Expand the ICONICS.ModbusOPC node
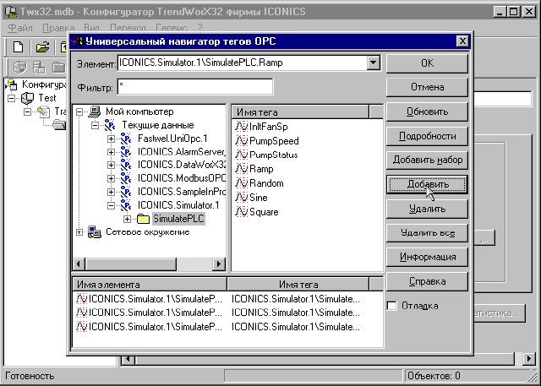Viewport: 541px width, 386px height. [111, 178]
